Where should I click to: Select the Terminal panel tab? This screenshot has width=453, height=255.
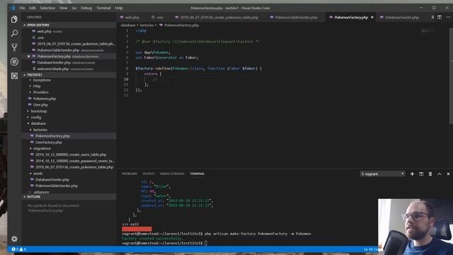pos(197,174)
